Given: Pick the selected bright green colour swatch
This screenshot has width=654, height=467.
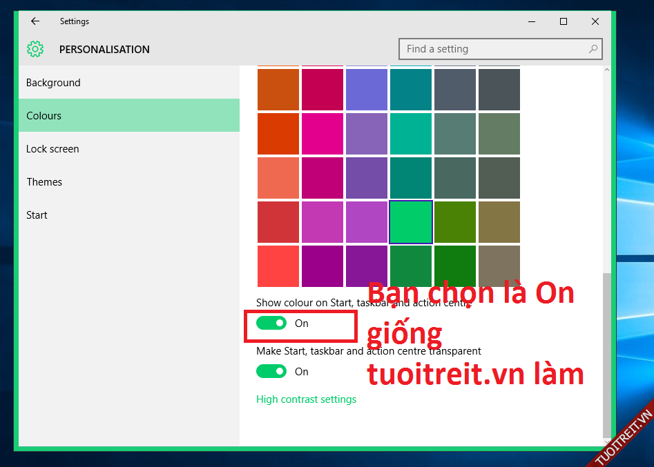Looking at the screenshot, I should coord(411,222).
